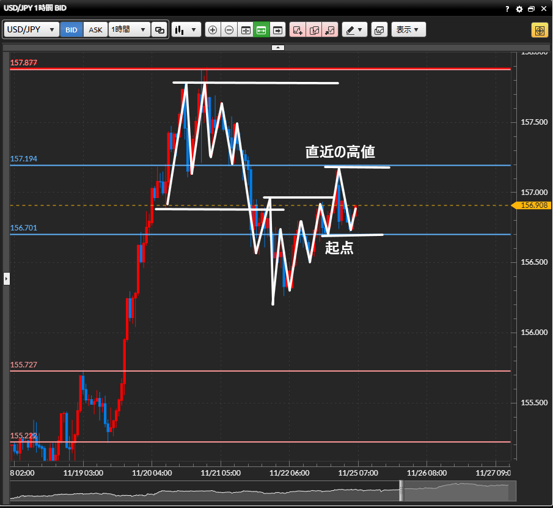Switch price display to ASK

coord(95,29)
